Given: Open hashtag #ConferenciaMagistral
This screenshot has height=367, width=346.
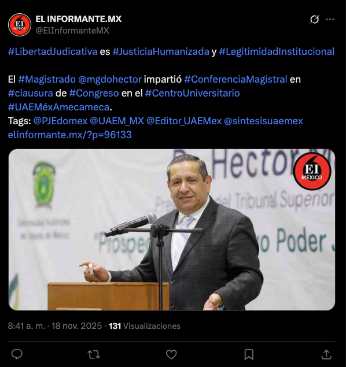Looking at the screenshot, I should coord(235,79).
